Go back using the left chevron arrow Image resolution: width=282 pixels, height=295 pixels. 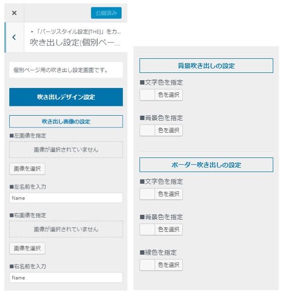[14, 37]
